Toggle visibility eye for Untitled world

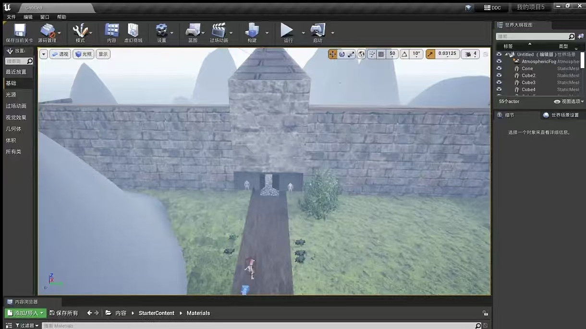pos(499,54)
